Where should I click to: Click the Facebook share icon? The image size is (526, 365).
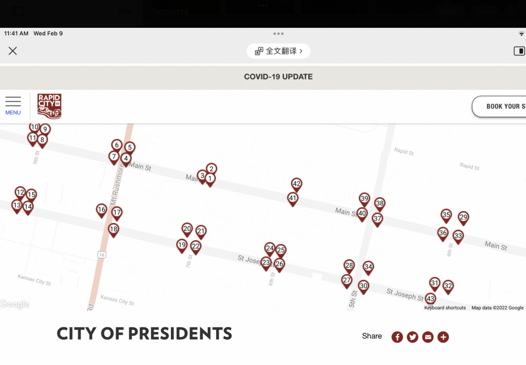[397, 337]
